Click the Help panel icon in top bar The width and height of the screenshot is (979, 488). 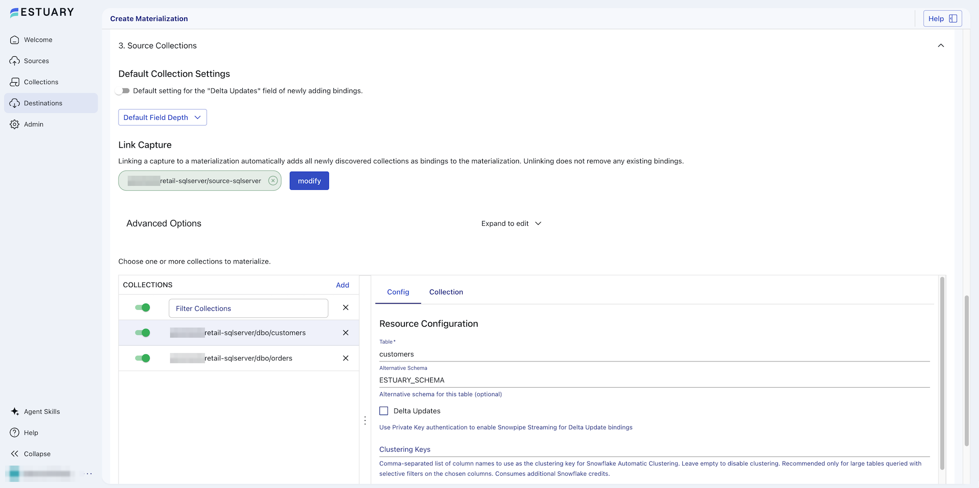(953, 19)
